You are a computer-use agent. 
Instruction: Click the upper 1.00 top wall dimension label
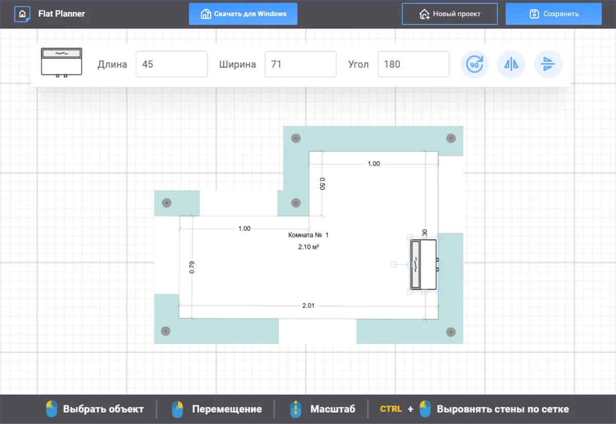coord(374,164)
